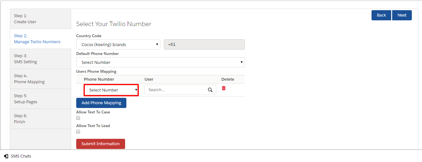
Task: Click the Phone Number column header
Action: (99, 79)
